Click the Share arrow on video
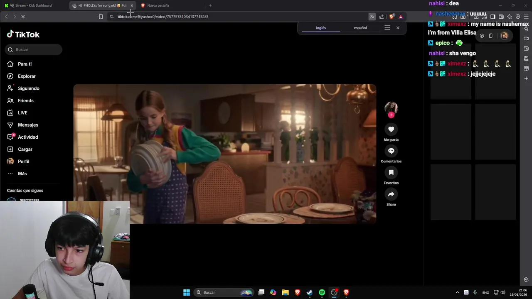Image resolution: width=532 pixels, height=299 pixels. [391, 194]
